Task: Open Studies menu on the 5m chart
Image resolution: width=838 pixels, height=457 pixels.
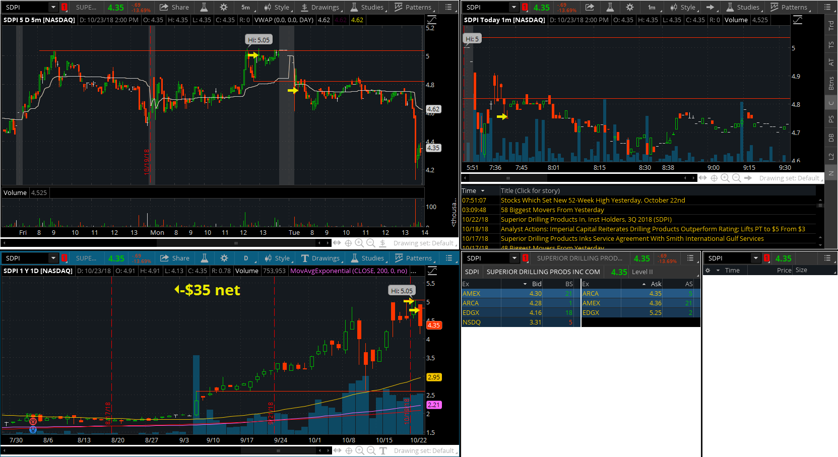Action: 367,7
